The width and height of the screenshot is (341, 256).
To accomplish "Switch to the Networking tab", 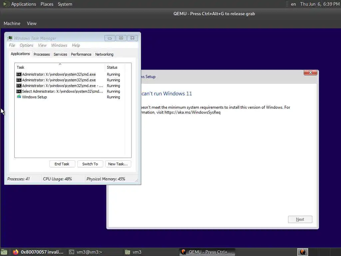I will click(104, 54).
